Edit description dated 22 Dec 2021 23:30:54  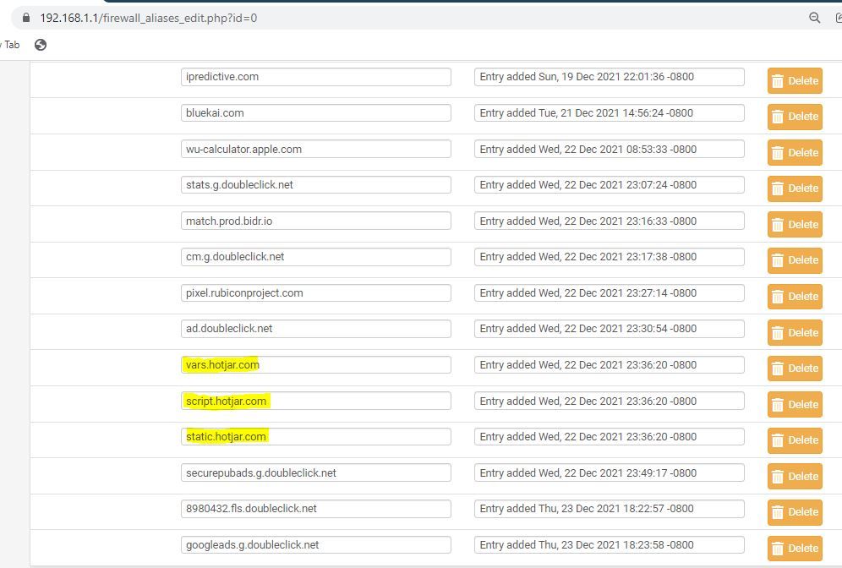click(610, 329)
